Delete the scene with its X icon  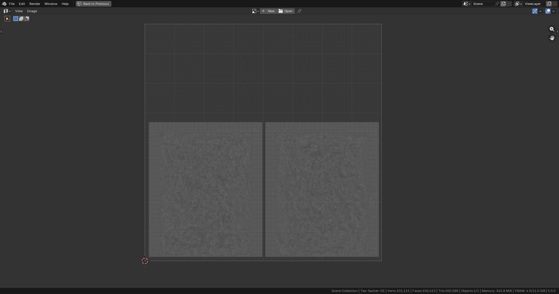pos(509,4)
